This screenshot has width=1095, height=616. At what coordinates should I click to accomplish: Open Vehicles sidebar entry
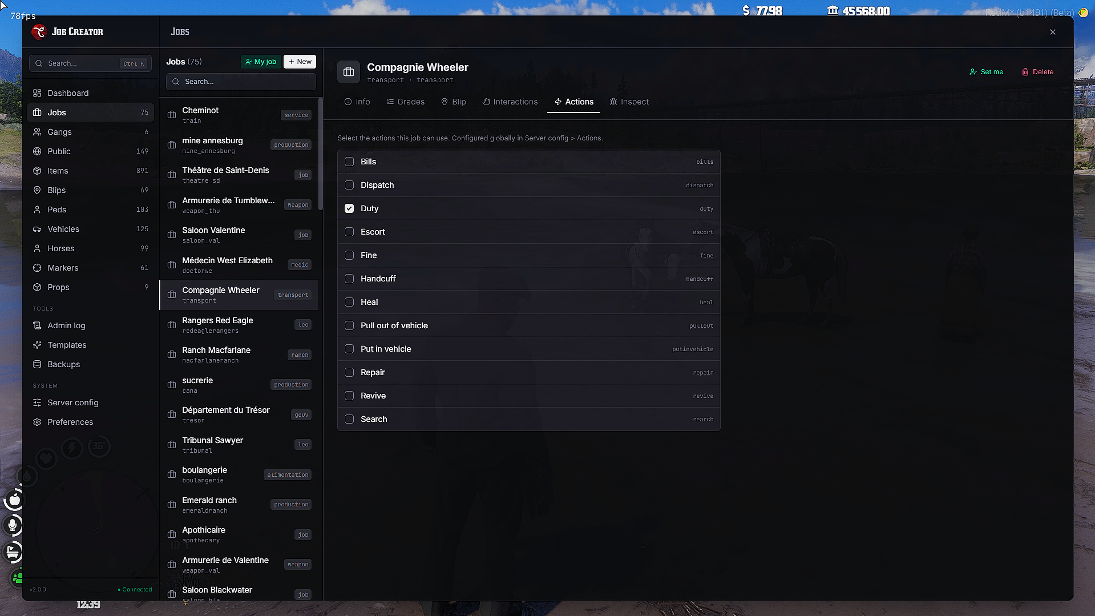[x=90, y=229]
